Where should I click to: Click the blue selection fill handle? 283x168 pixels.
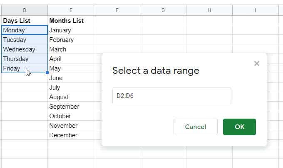[47, 73]
